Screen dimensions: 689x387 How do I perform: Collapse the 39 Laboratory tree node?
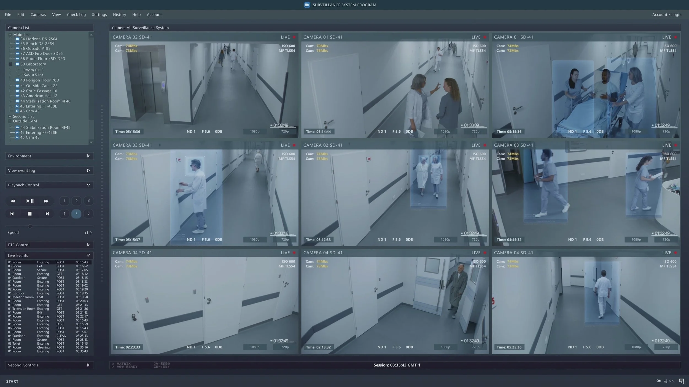tap(10, 64)
